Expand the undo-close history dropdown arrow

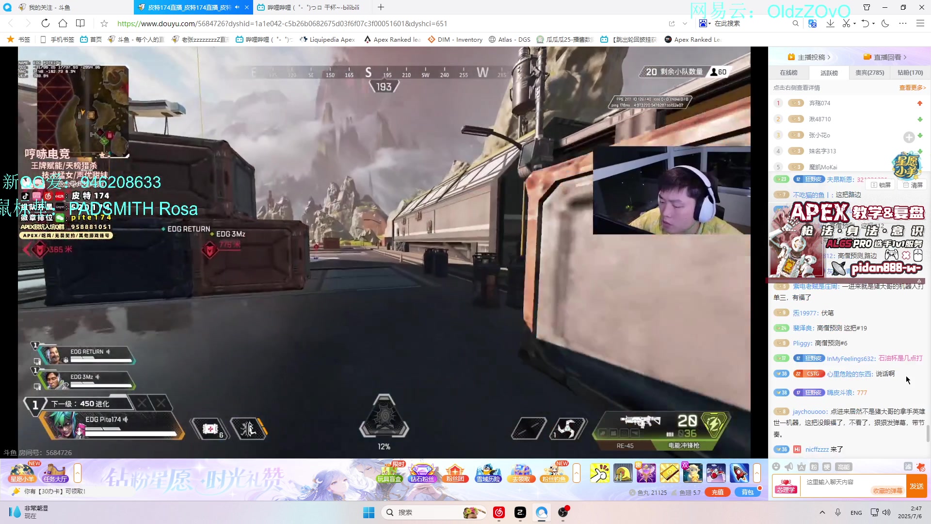873,23
